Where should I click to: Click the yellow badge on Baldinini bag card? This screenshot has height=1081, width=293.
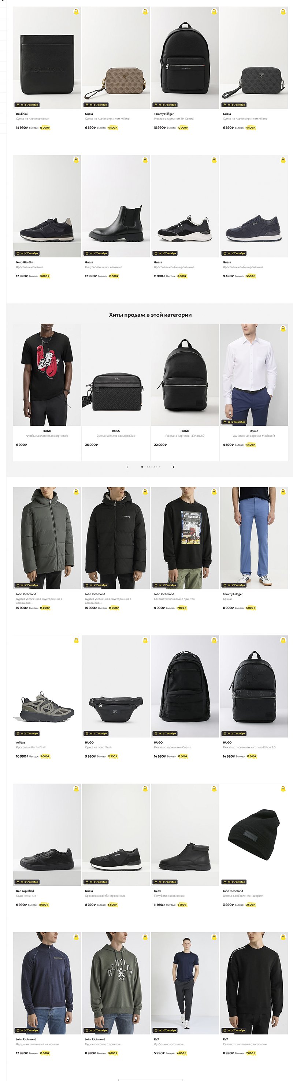coord(76,11)
